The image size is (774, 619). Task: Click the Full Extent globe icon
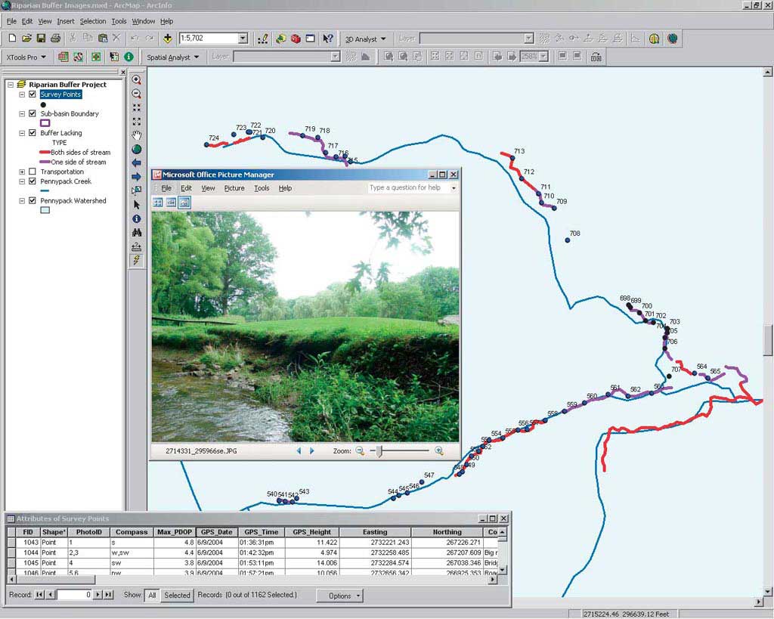(137, 149)
